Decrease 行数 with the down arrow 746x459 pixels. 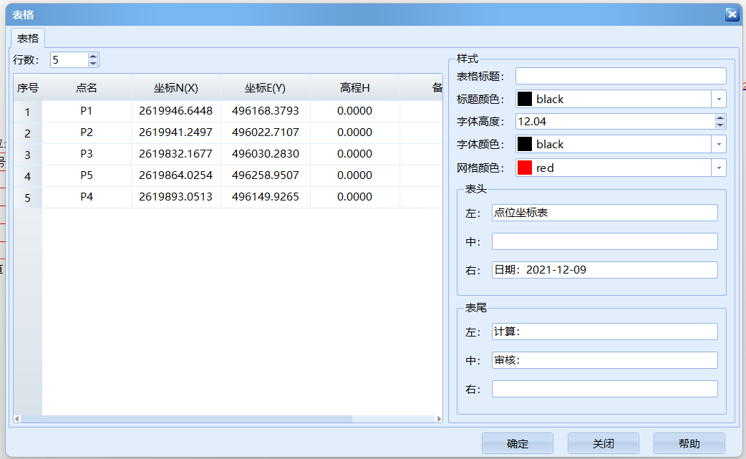coord(93,63)
